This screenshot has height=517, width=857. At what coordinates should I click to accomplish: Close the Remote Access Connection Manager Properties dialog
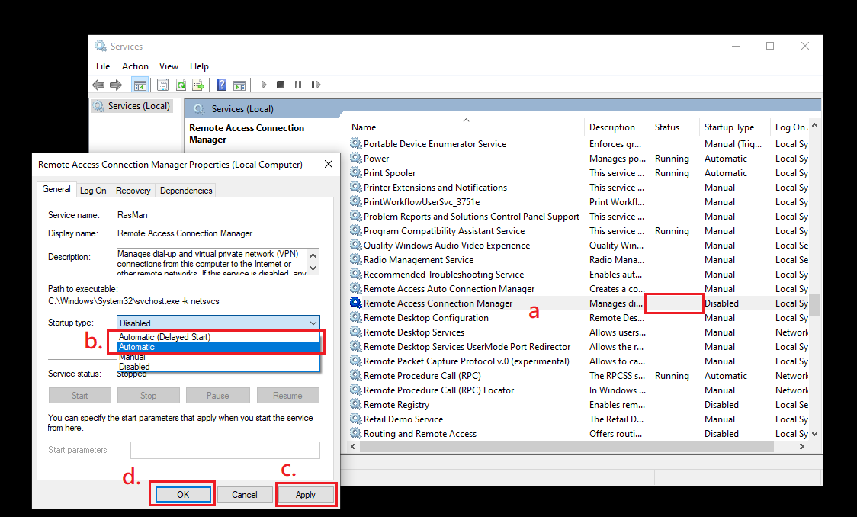(x=329, y=164)
